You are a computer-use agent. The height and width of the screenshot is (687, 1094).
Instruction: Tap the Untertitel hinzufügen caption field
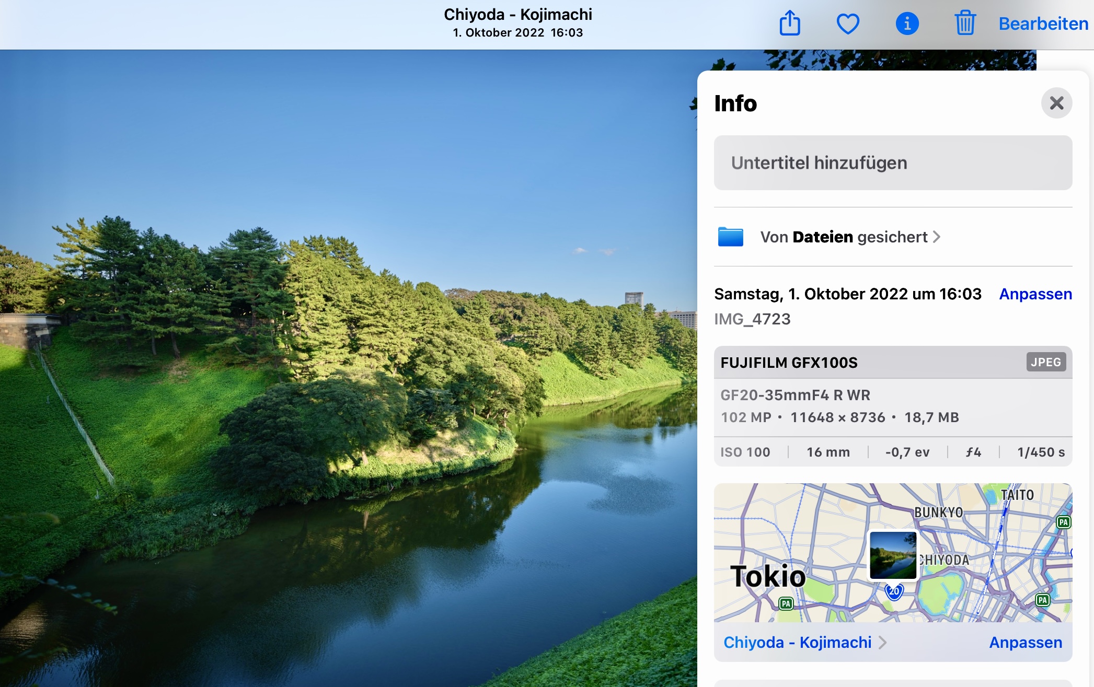(x=892, y=163)
